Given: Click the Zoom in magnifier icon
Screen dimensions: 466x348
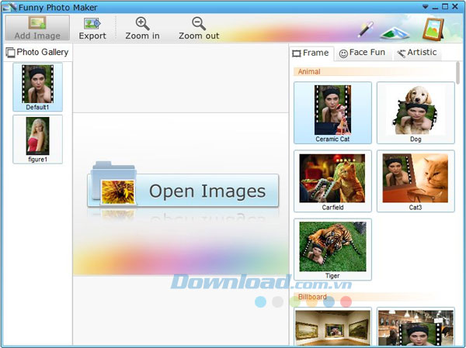Looking at the screenshot, I should 142,23.
